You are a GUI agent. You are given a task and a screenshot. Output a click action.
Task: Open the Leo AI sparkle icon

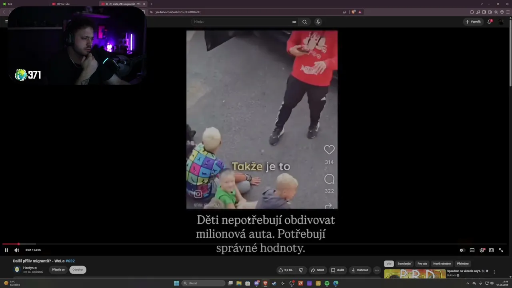pyautogui.click(x=496, y=12)
